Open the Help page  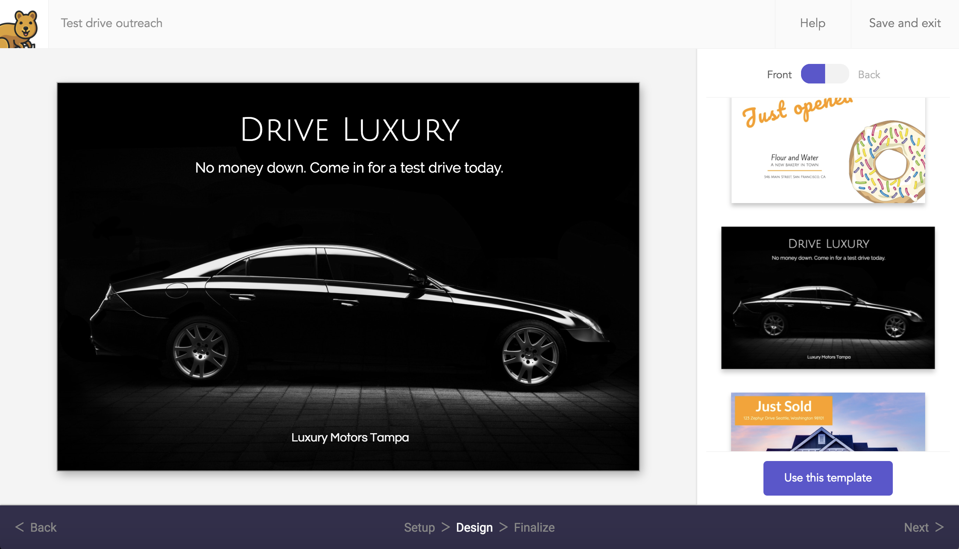pyautogui.click(x=813, y=23)
